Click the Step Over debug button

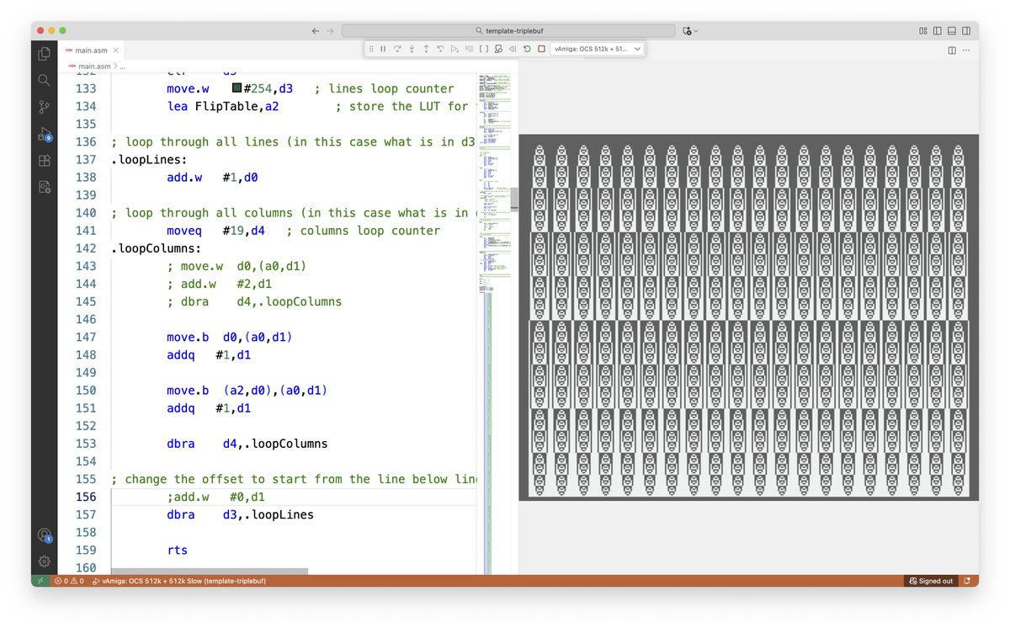click(397, 50)
